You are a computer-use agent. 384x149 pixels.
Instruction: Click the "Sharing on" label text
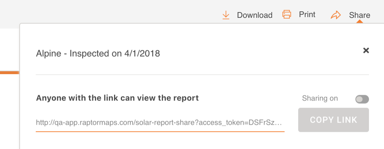click(x=320, y=98)
